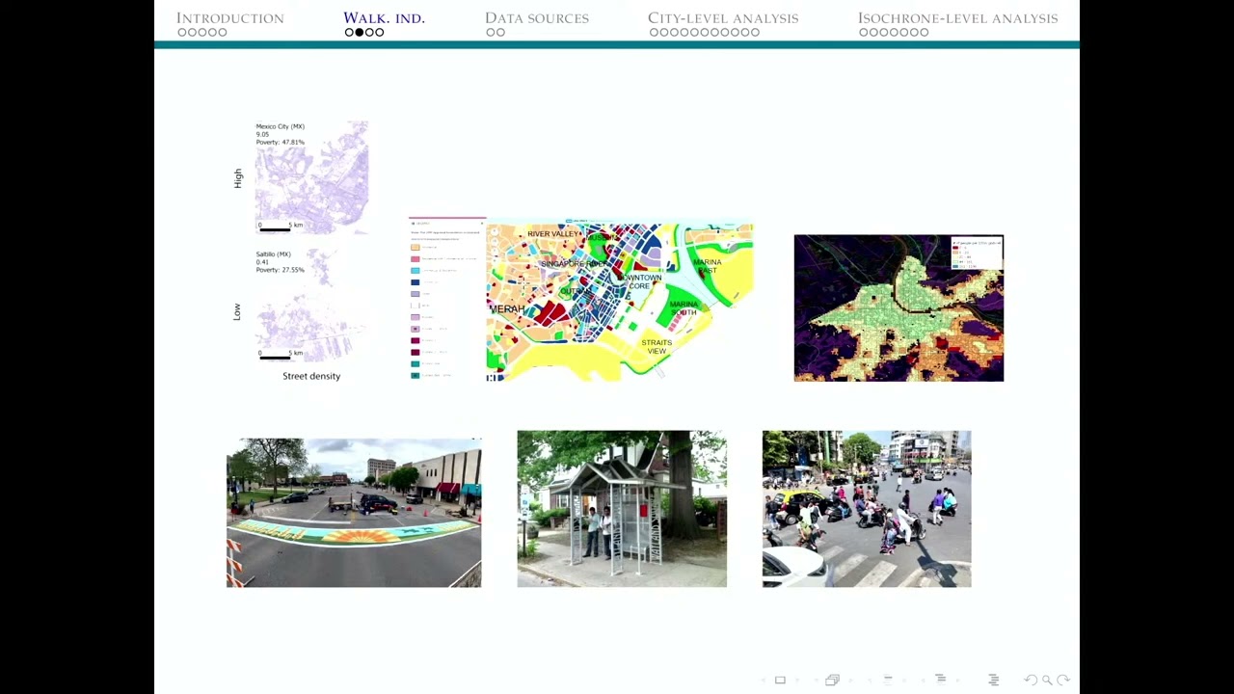Click the go-back curved arrow icon
The image size is (1234, 694).
pos(1031,681)
